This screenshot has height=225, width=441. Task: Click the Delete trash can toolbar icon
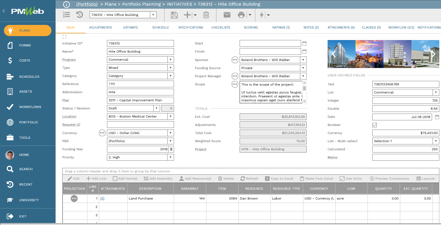pos(206,15)
